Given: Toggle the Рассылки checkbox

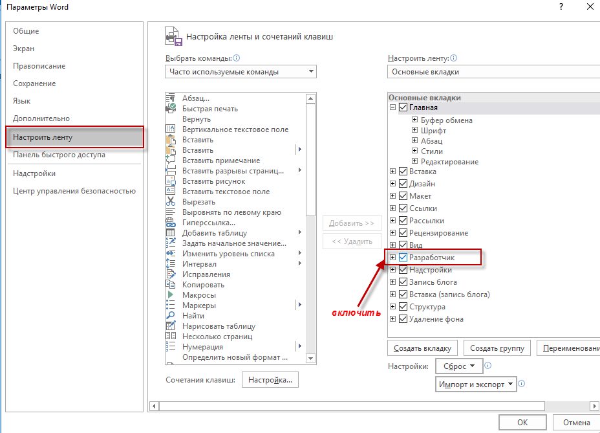Looking at the screenshot, I should [x=403, y=220].
